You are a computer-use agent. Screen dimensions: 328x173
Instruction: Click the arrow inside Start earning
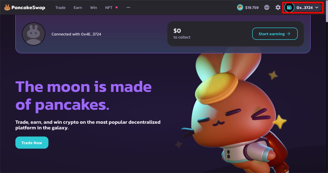tap(289, 34)
